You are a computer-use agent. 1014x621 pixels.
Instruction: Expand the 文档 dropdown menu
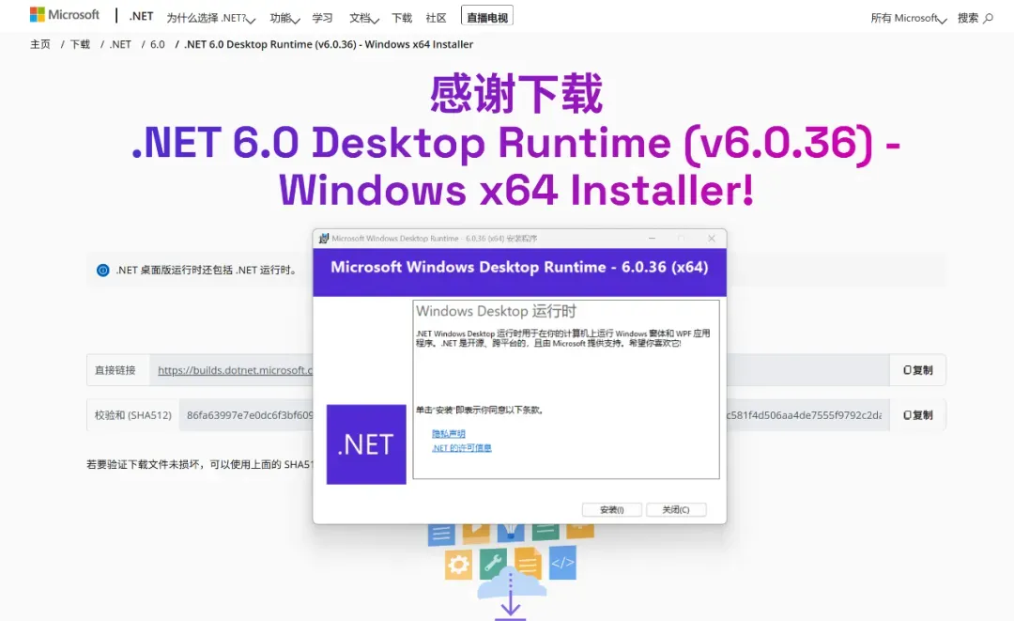[363, 18]
